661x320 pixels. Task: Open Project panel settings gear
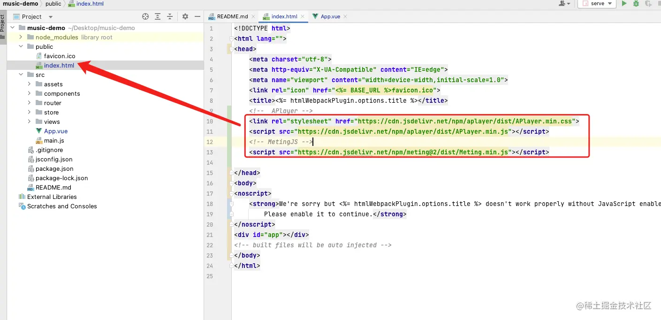185,16
